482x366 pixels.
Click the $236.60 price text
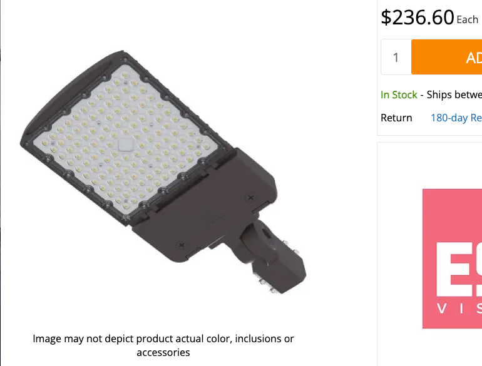tap(417, 18)
